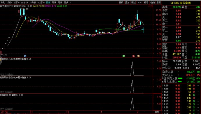Select the 60分钟 period tab
The width and height of the screenshot is (201, 114).
tap(41, 2)
